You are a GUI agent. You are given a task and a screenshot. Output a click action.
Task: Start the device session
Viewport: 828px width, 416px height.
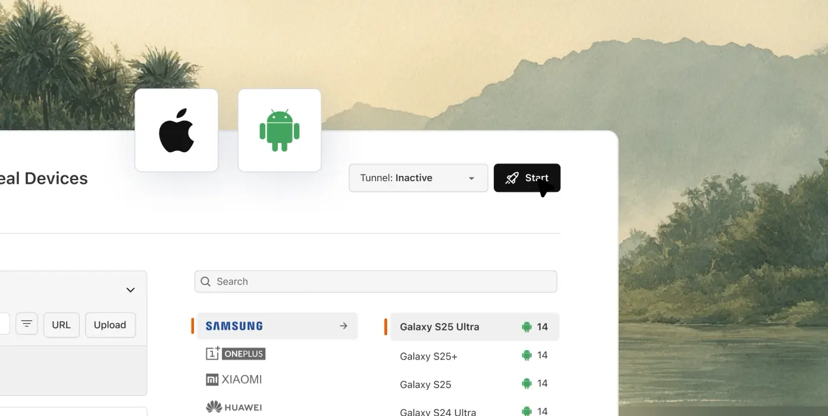(527, 178)
